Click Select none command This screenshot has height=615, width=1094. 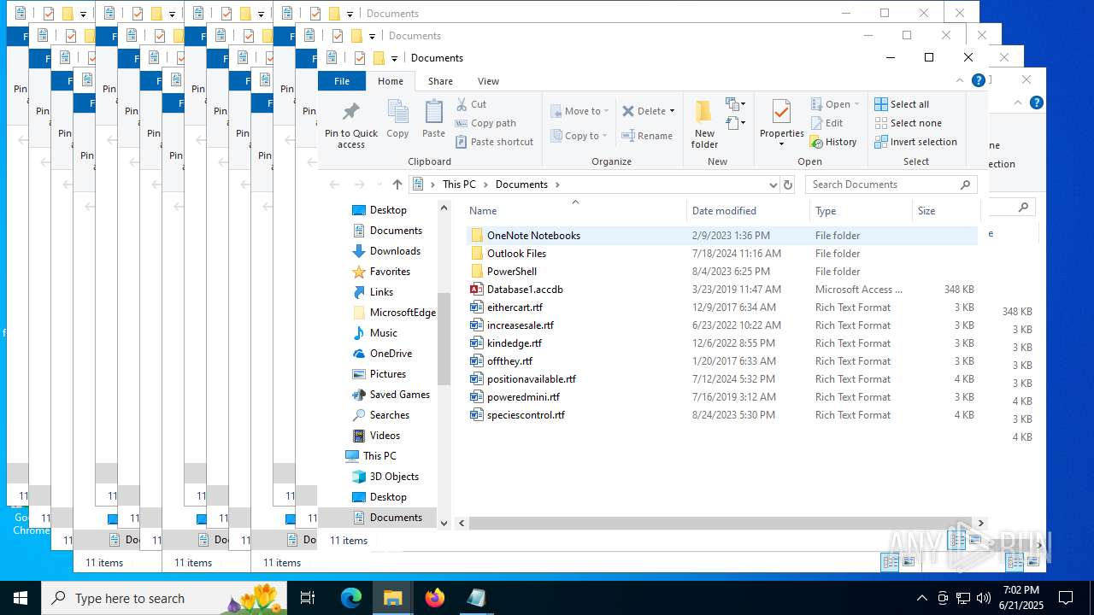coord(908,123)
